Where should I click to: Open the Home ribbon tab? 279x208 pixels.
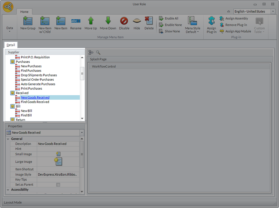24,12
